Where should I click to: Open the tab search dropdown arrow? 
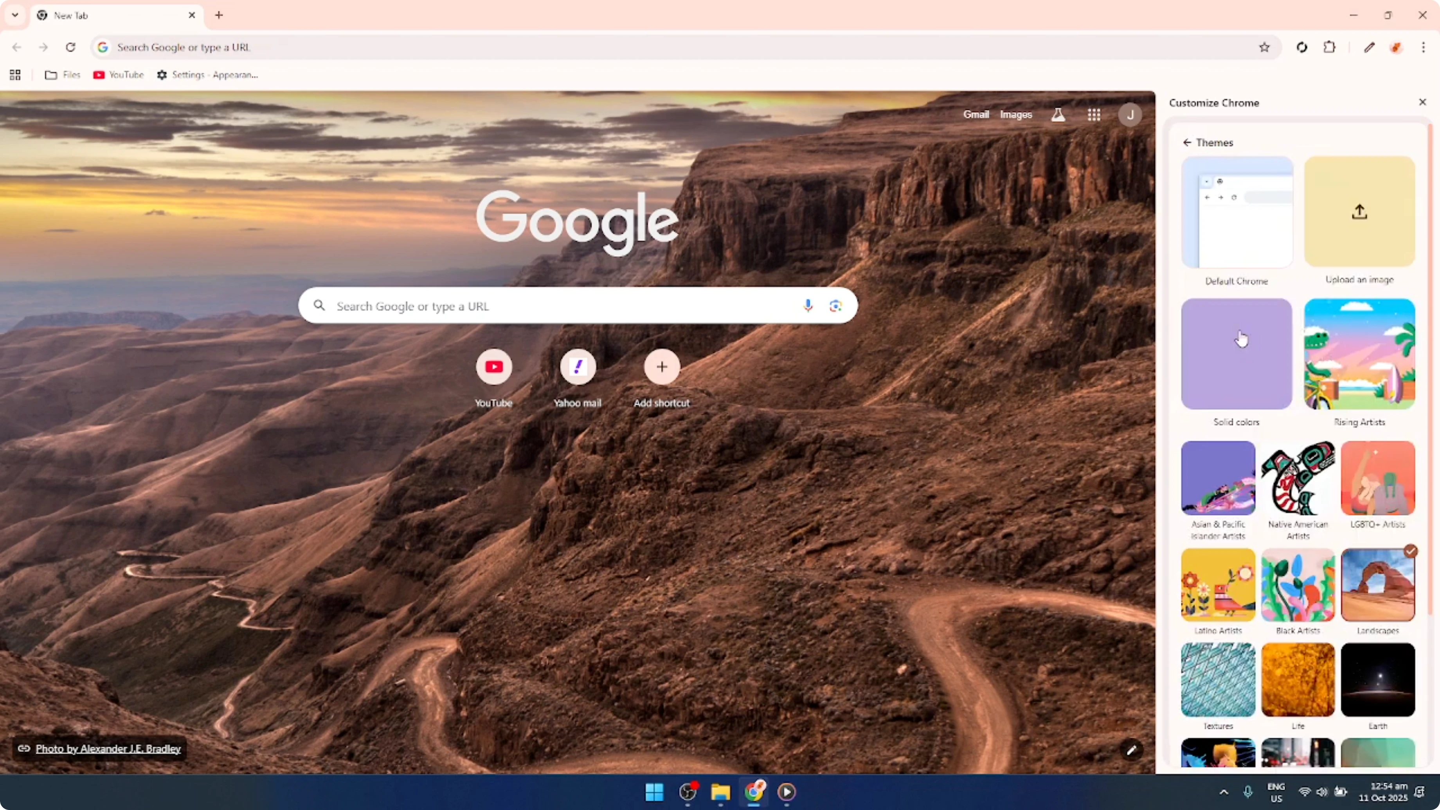pos(14,15)
